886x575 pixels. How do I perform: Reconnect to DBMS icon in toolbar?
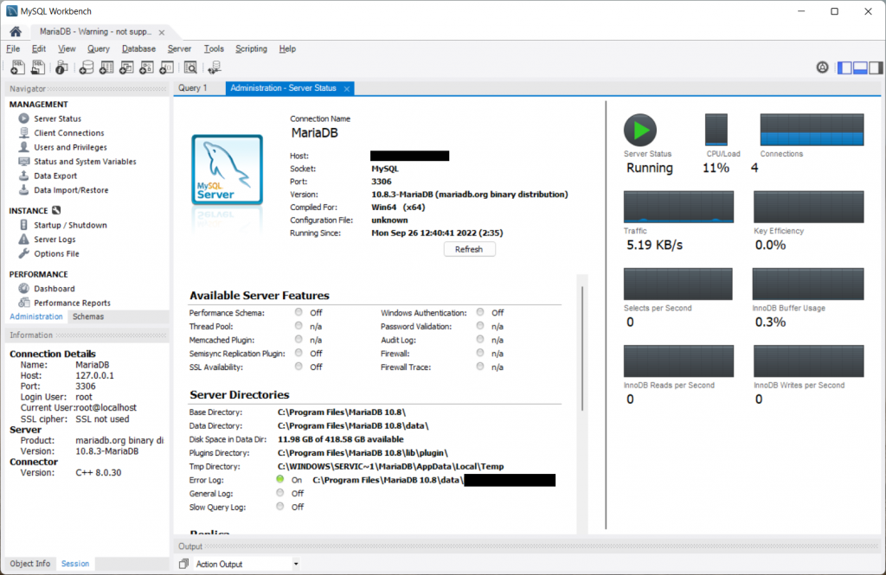click(215, 67)
